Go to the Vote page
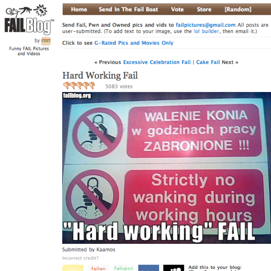271x271 pixels. click(177, 9)
